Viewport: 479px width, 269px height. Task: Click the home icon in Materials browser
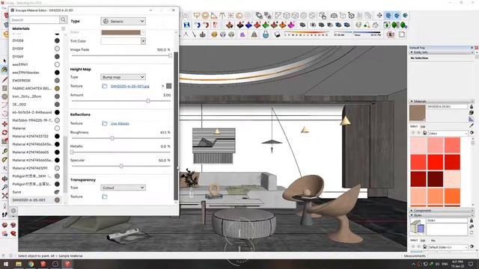(x=424, y=133)
